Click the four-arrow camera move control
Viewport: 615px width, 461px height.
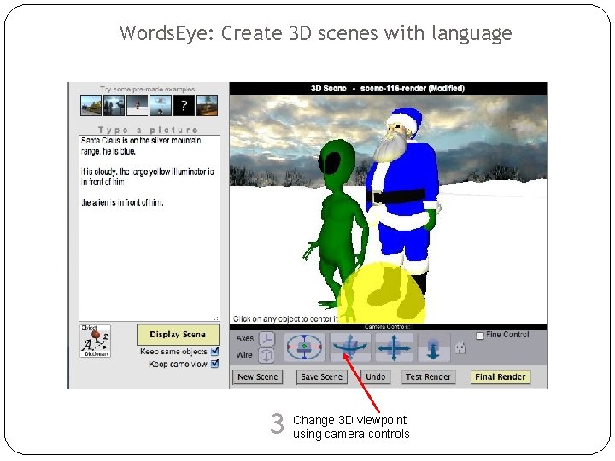(394, 347)
